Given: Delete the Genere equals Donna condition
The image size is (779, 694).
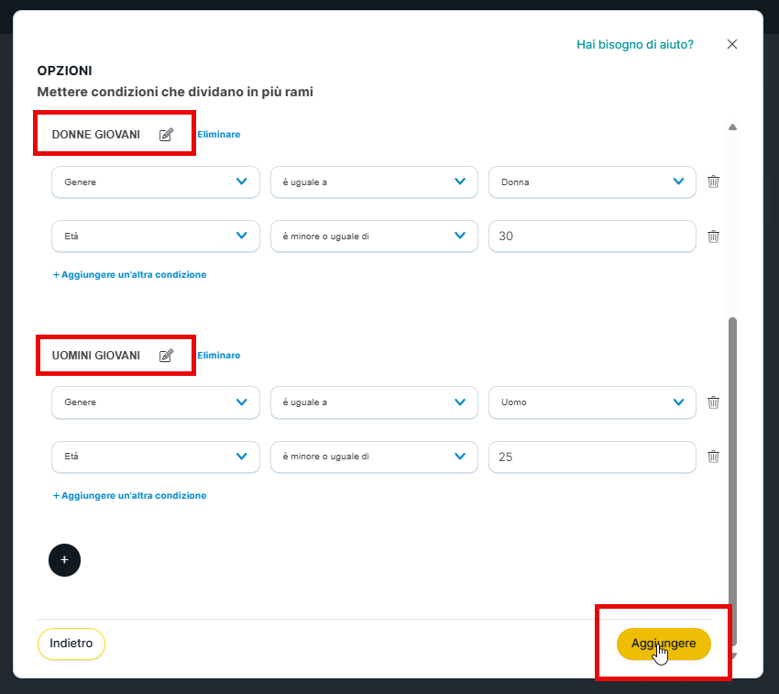Looking at the screenshot, I should (713, 182).
